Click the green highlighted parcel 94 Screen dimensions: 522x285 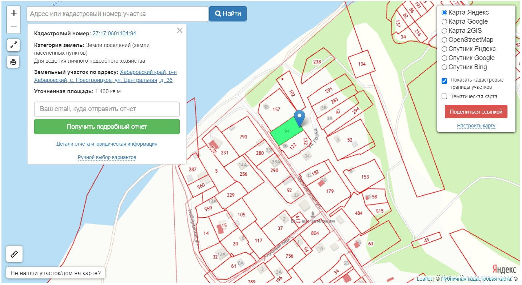point(286,132)
